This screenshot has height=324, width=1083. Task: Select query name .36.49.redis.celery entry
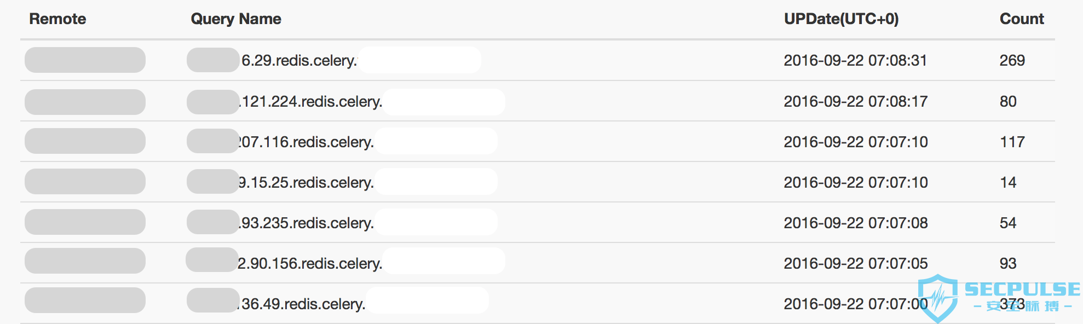302,304
